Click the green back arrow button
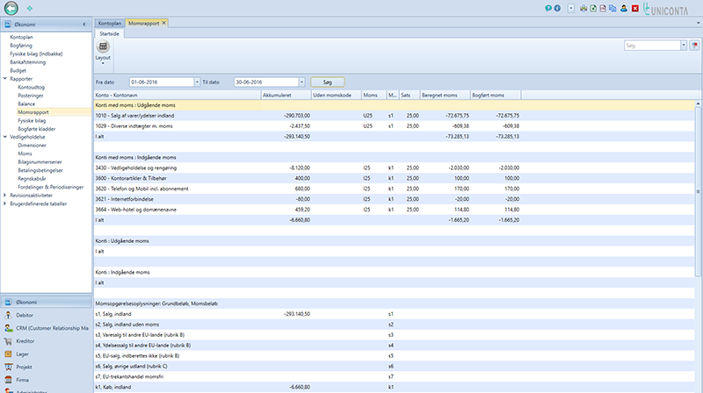Screen dimensions: 703x393 tap(11, 8)
